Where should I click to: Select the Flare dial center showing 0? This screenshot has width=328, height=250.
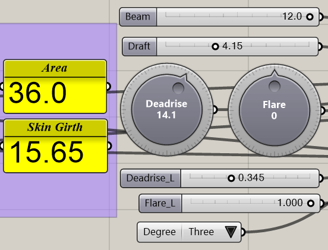pos(275,110)
